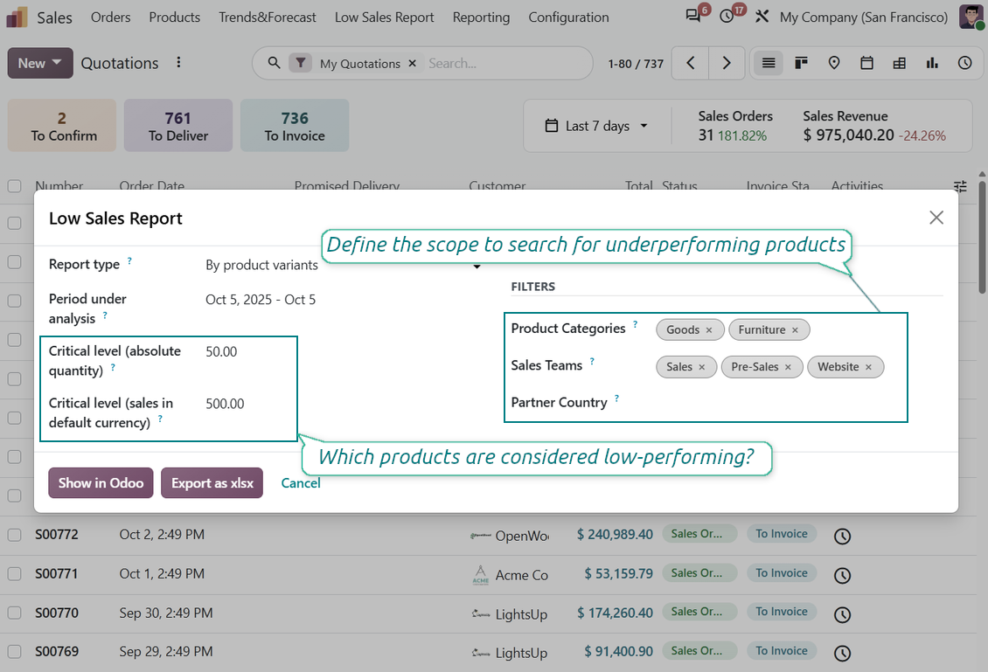
Task: Open the New button dropdown
Action: 40,63
